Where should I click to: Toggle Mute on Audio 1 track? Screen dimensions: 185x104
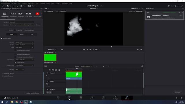click(x=50, y=92)
